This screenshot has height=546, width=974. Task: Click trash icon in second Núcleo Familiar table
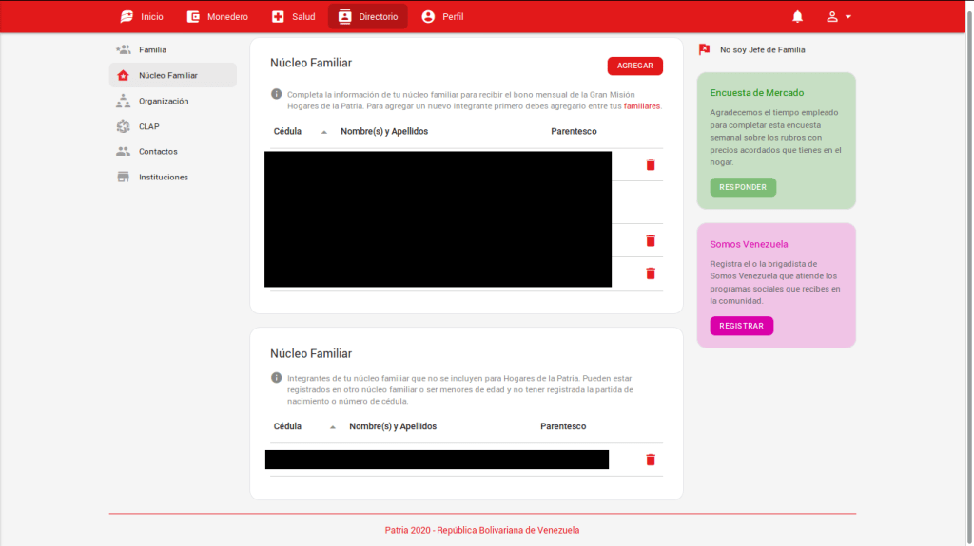coord(651,460)
